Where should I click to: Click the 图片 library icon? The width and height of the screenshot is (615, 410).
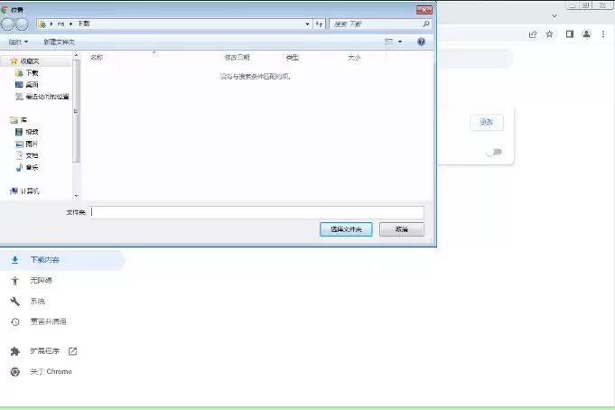pos(19,144)
